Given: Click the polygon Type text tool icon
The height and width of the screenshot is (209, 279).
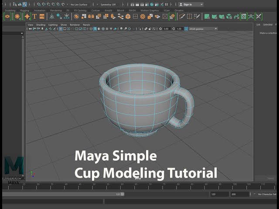Looking at the screenshot, I should (x=34, y=17).
